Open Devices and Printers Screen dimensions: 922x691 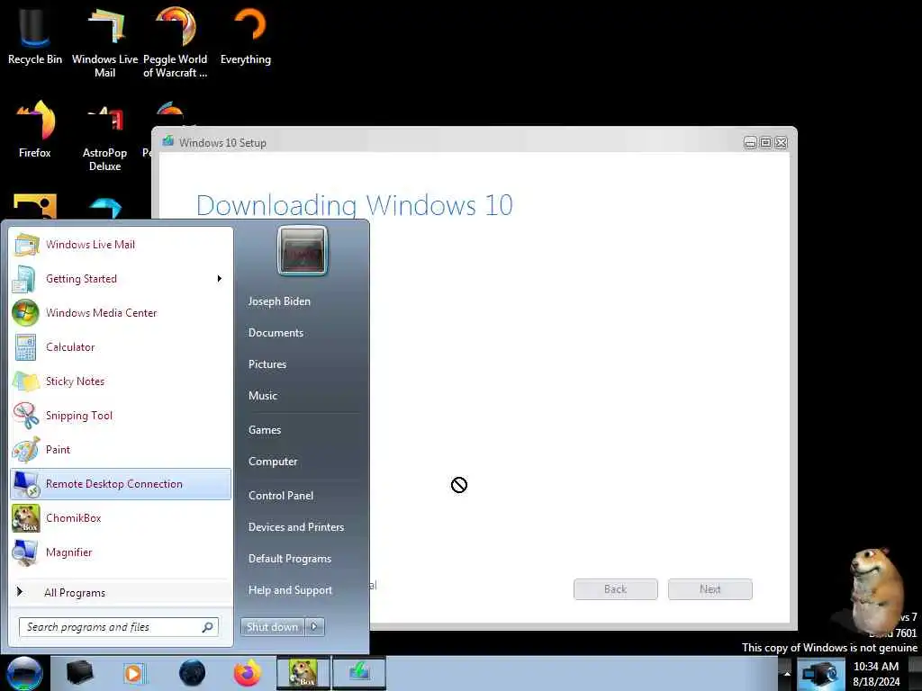click(x=296, y=527)
